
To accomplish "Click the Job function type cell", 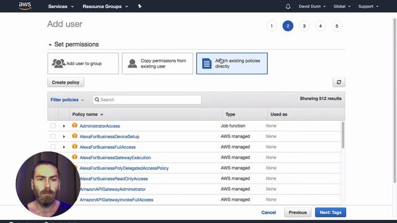I will (233, 126).
